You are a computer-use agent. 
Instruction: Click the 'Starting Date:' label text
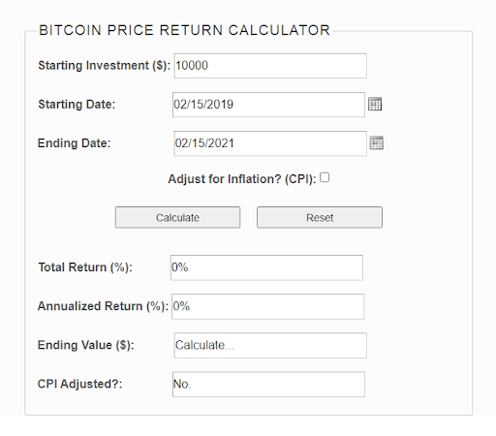pyautogui.click(x=77, y=105)
